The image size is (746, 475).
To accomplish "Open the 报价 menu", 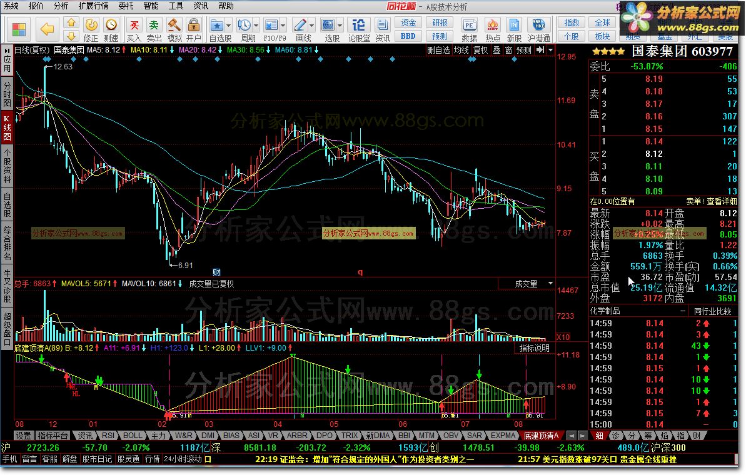I will click(x=36, y=6).
